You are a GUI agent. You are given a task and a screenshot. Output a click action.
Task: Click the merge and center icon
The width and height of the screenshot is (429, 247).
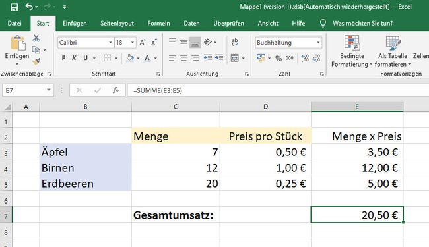(235, 58)
